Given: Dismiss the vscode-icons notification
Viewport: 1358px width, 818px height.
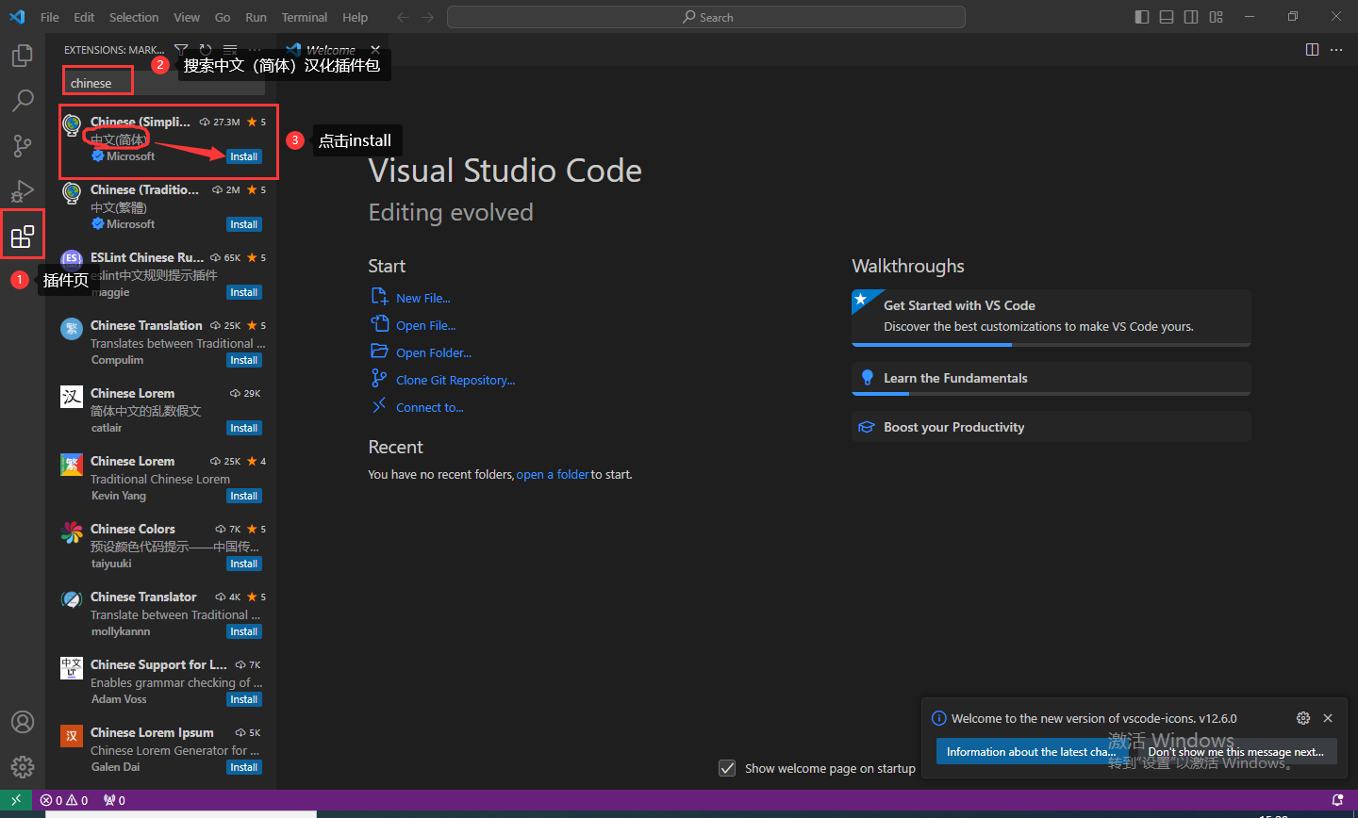Looking at the screenshot, I should click(1328, 718).
